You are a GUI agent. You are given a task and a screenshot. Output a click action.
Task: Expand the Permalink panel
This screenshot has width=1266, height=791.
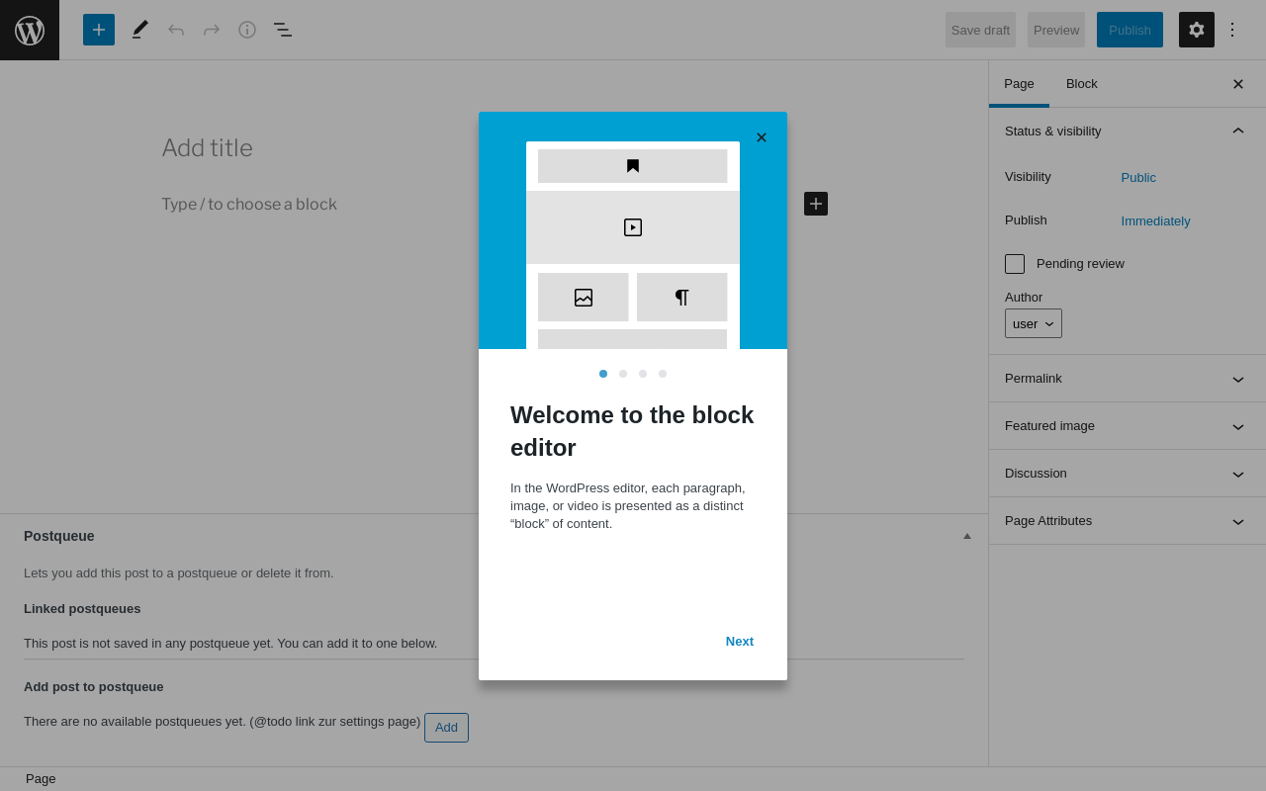click(x=1128, y=379)
